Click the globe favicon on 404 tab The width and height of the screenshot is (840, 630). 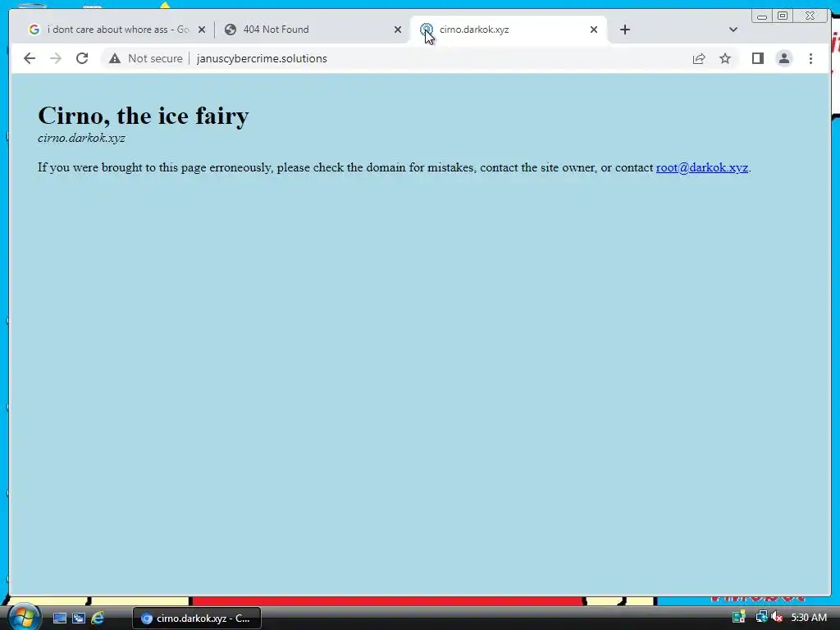(231, 30)
